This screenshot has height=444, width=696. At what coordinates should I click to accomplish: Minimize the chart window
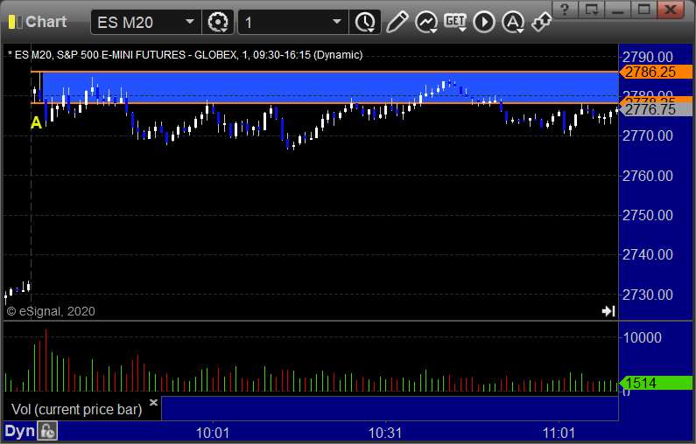coord(618,9)
